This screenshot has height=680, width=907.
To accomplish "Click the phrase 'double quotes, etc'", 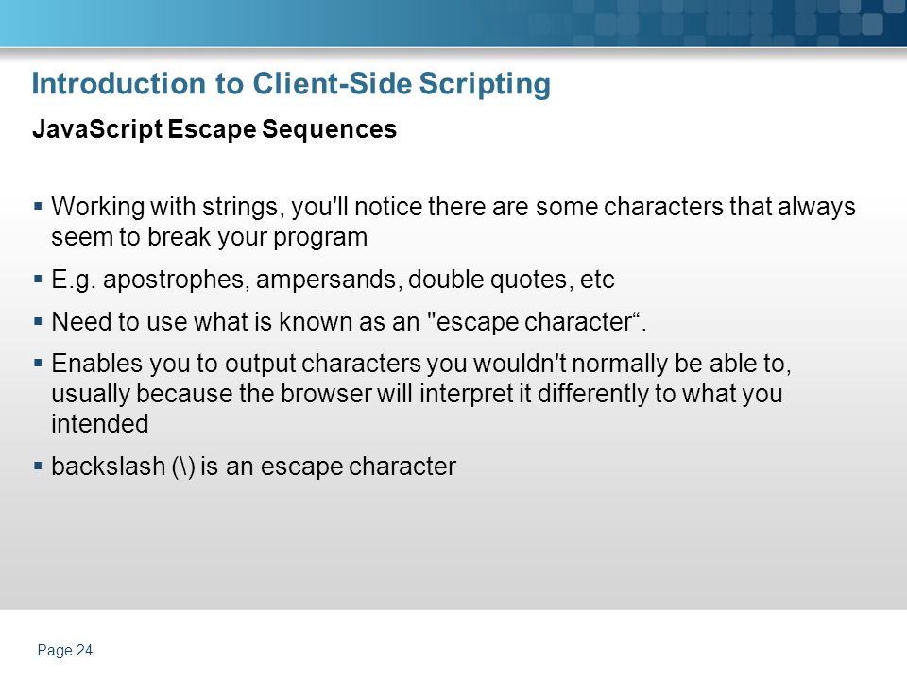I will point(511,280).
